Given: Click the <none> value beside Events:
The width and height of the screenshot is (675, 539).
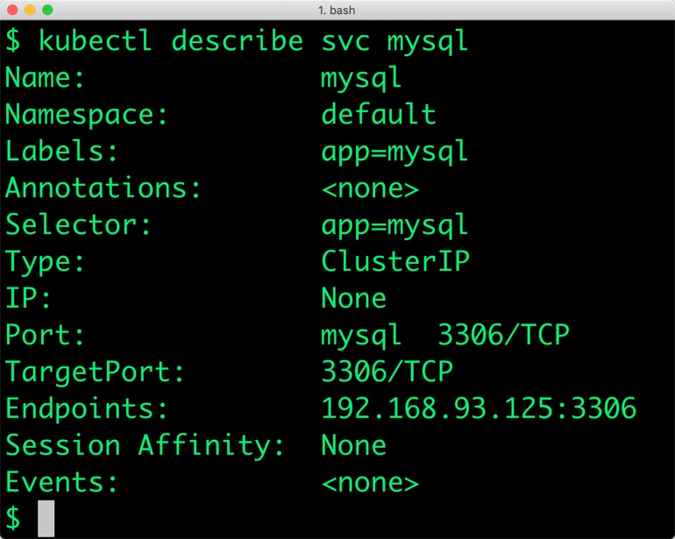Looking at the screenshot, I should 370,483.
